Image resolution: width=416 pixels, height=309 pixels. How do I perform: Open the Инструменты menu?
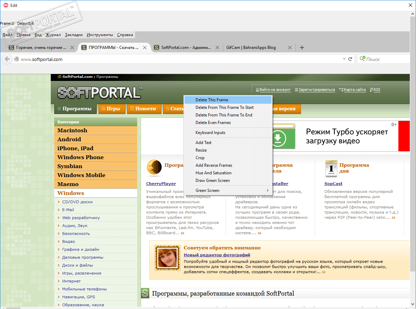click(100, 35)
